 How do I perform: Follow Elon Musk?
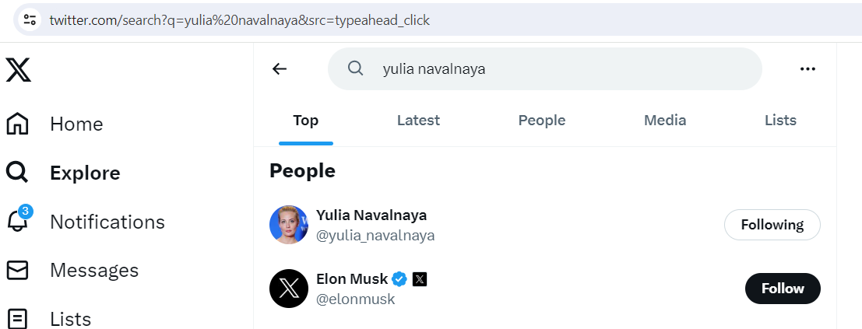783,289
